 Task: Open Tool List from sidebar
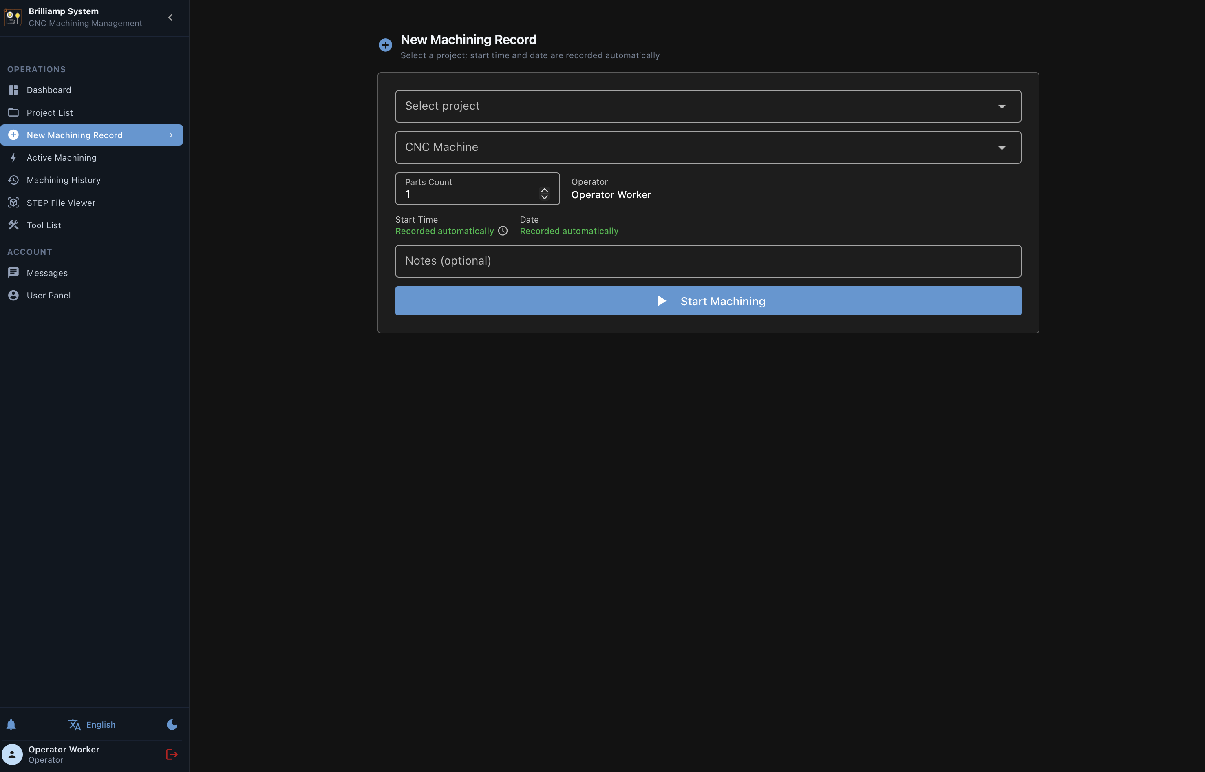(92, 225)
